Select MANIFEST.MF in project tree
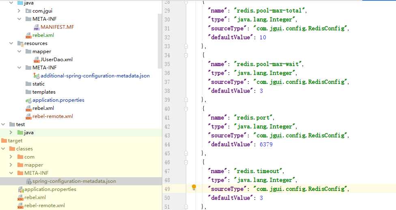This screenshot has width=396, height=210. click(57, 27)
